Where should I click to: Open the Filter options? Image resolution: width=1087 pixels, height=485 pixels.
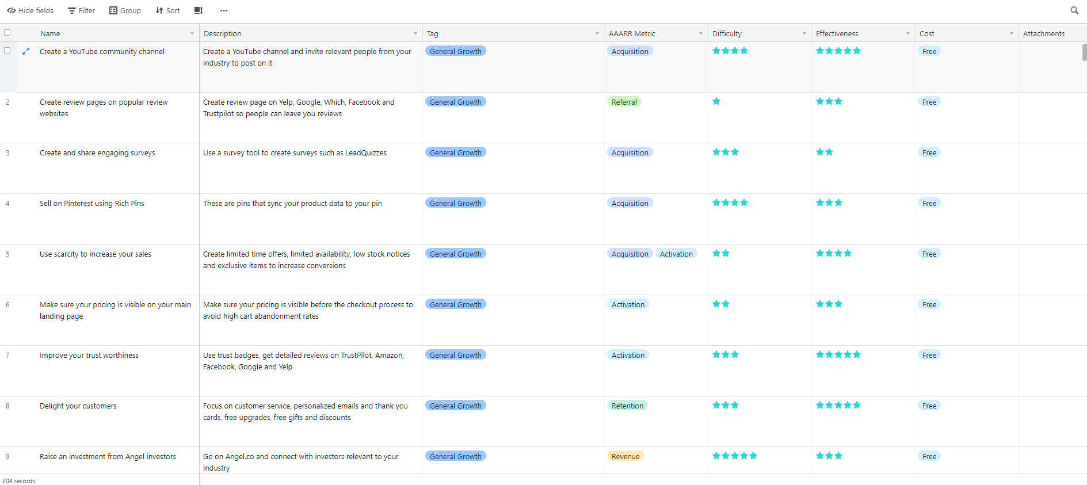click(81, 10)
